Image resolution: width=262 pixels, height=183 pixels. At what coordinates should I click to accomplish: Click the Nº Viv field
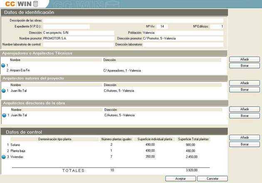[162, 26]
